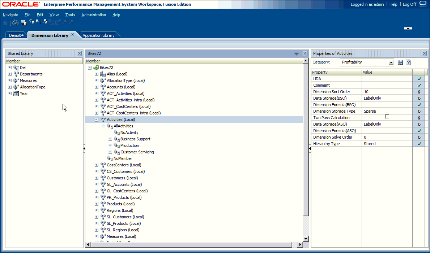Click the Bikes72 application root icon
430x253 pixels.
(x=96, y=67)
